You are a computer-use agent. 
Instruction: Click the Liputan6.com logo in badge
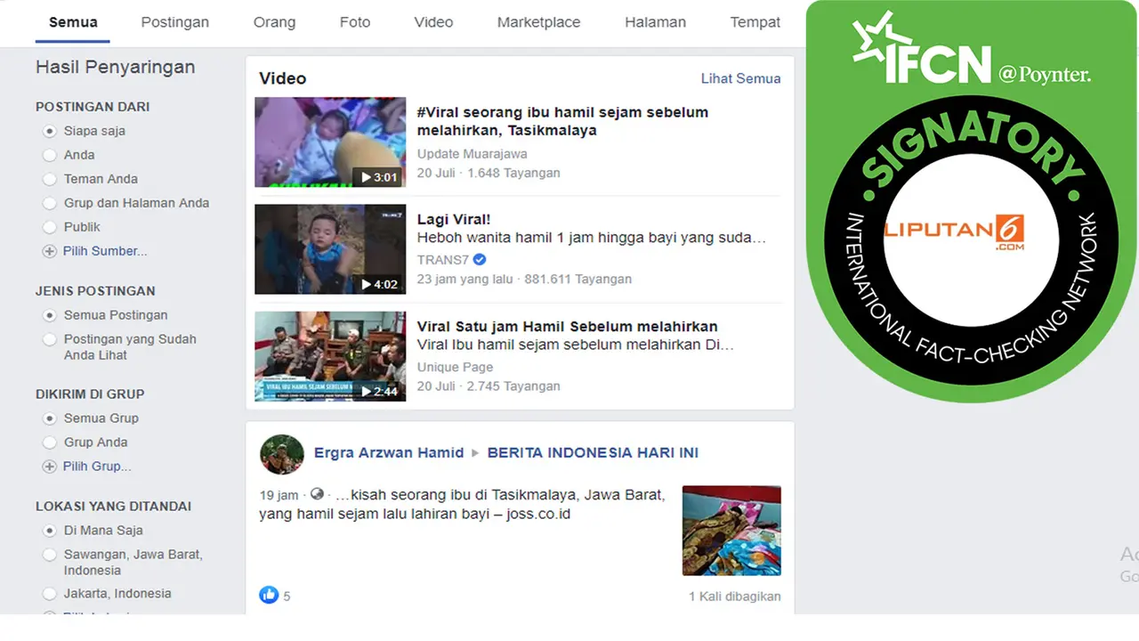pos(955,231)
